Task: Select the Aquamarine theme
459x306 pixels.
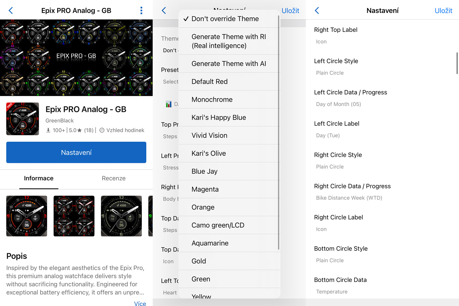Action: pos(229,243)
